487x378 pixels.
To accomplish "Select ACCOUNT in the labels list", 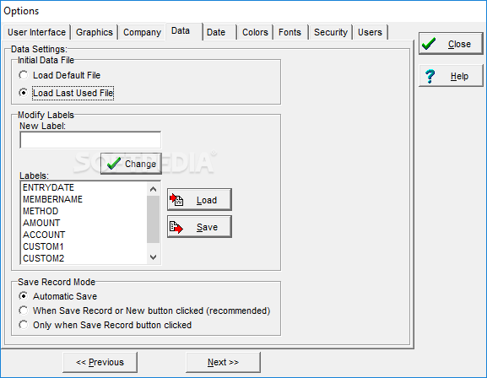I will click(x=84, y=235).
